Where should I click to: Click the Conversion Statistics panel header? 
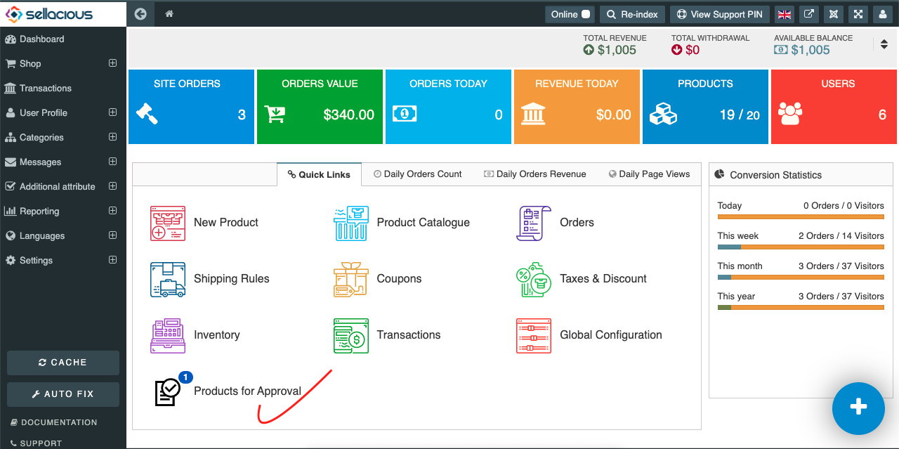(x=801, y=175)
